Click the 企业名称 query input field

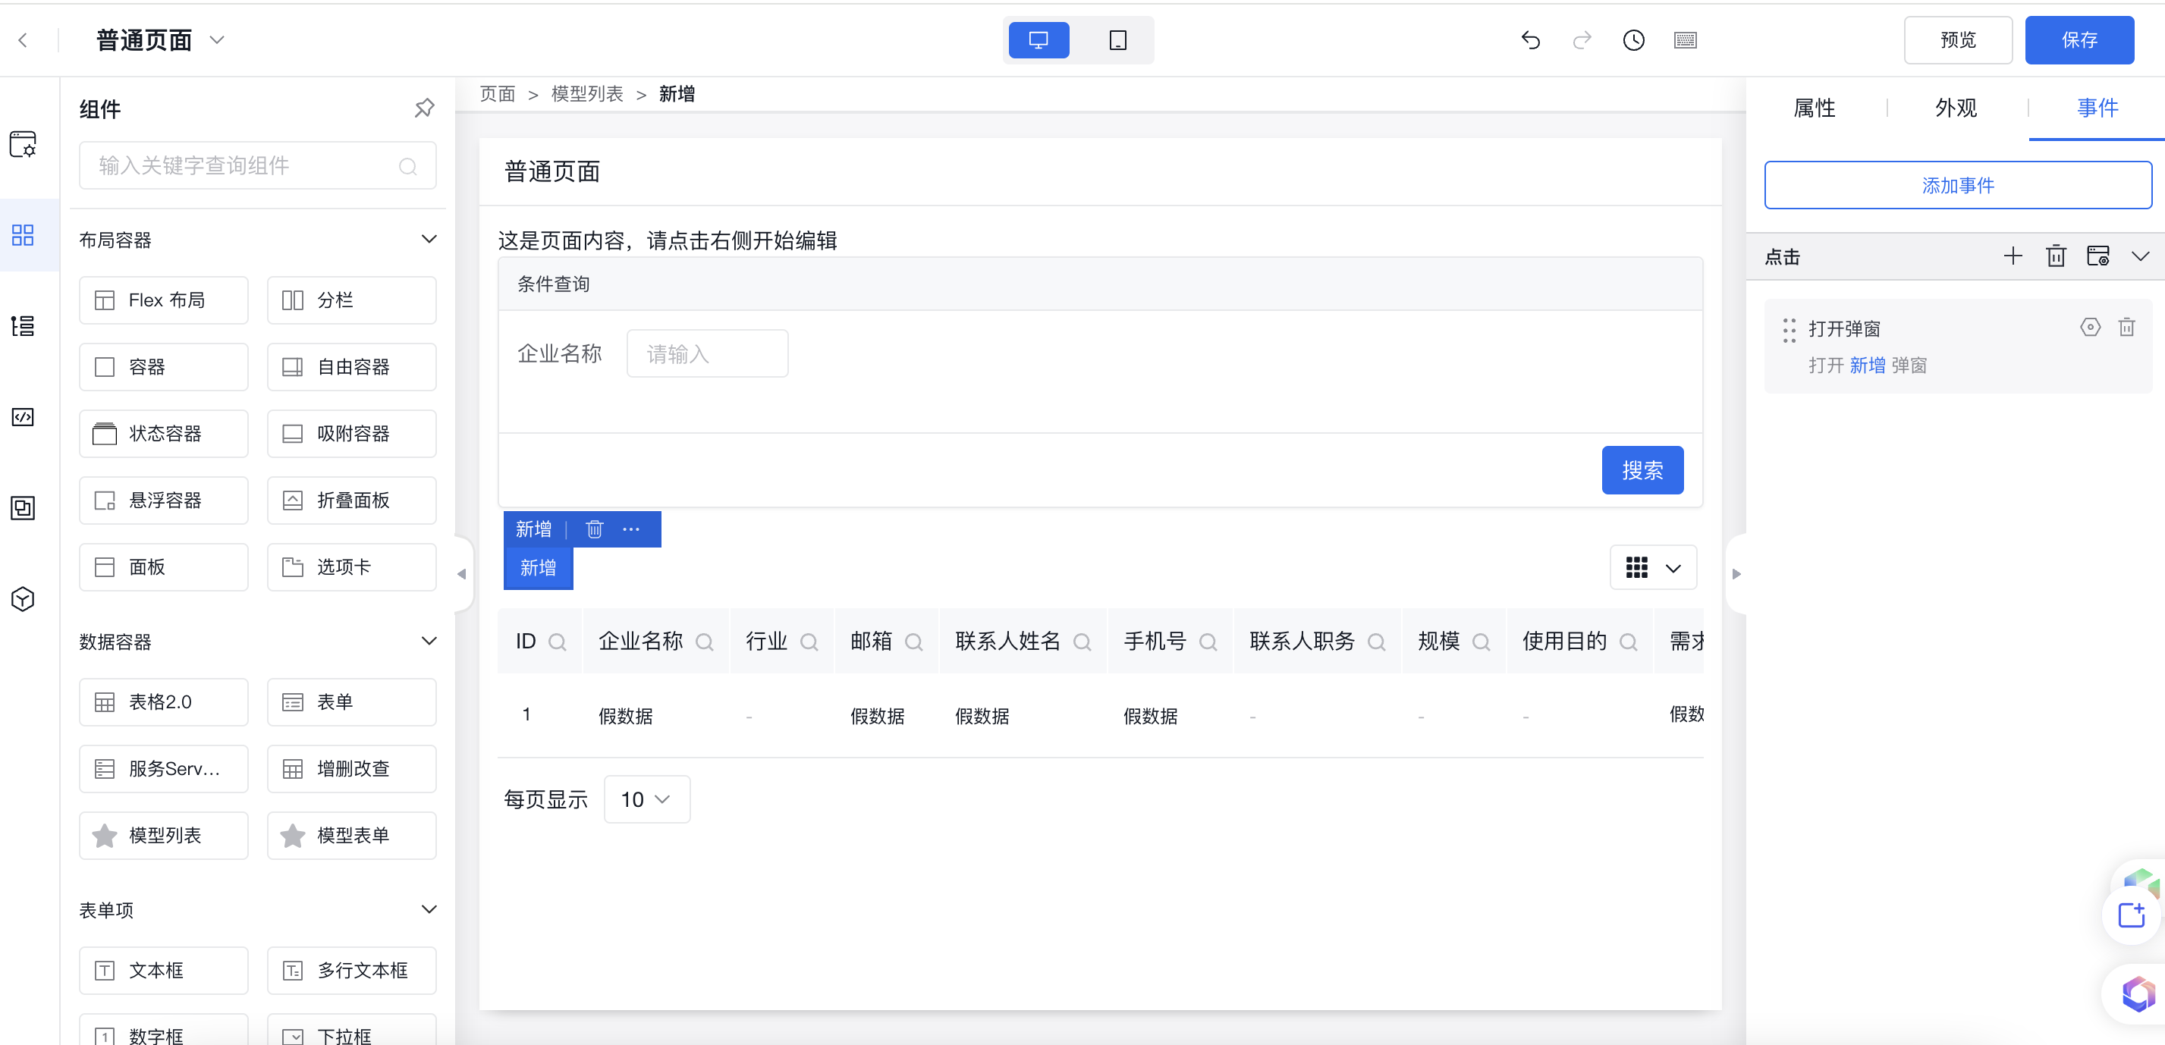[707, 353]
